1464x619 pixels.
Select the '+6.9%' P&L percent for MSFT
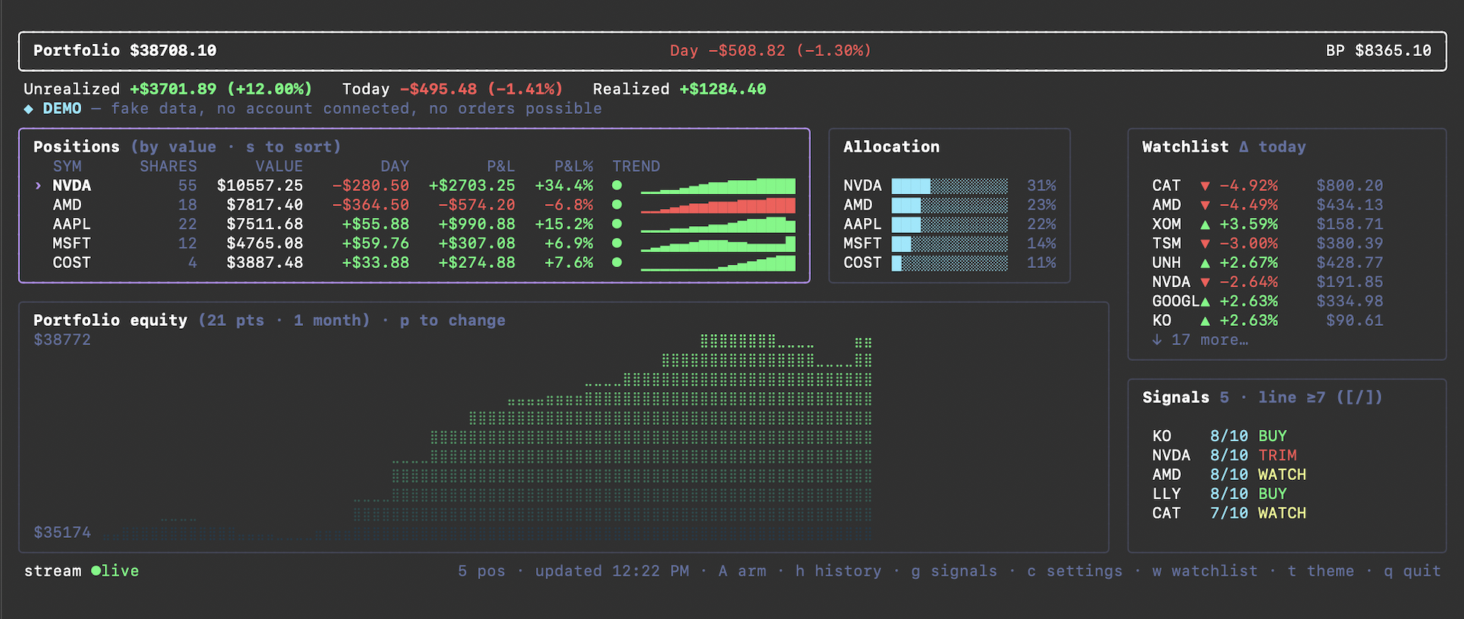point(569,243)
